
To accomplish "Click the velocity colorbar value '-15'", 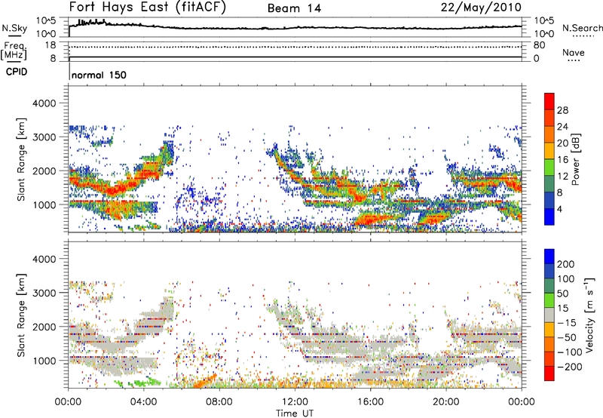I will (x=567, y=323).
